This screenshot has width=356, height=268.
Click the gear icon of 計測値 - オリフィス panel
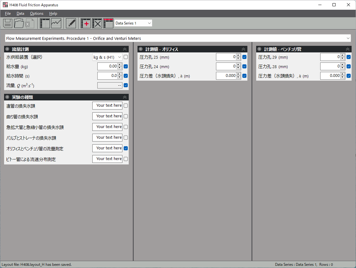[141, 49]
